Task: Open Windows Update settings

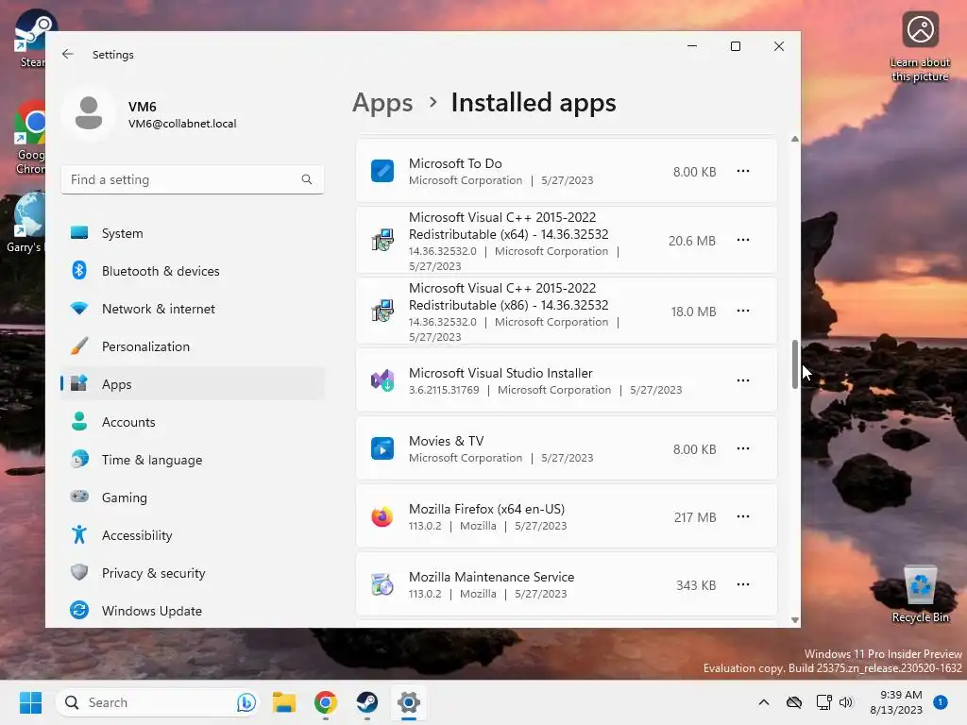Action: click(x=193, y=611)
